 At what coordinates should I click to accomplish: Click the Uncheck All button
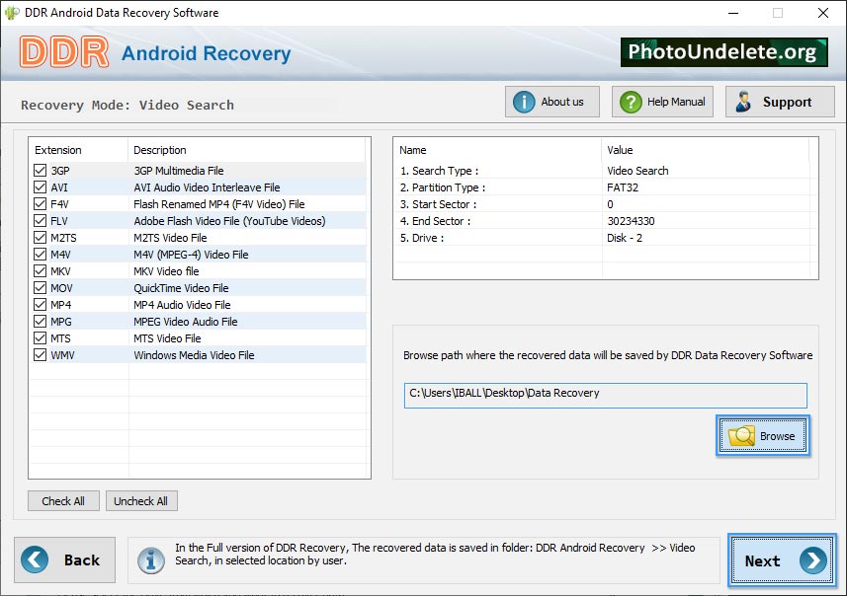(x=141, y=501)
